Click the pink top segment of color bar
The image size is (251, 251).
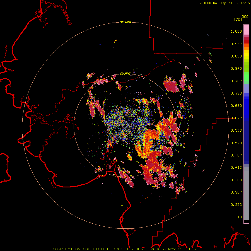246,30
